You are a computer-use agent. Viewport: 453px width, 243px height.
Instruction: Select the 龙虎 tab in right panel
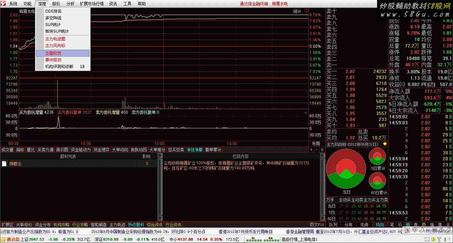tap(364, 225)
